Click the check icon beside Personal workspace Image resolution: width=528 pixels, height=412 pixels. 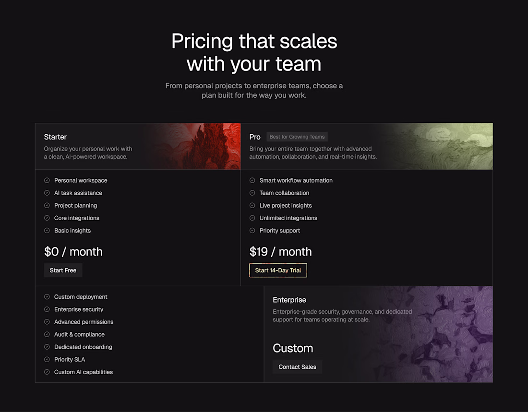click(x=47, y=180)
